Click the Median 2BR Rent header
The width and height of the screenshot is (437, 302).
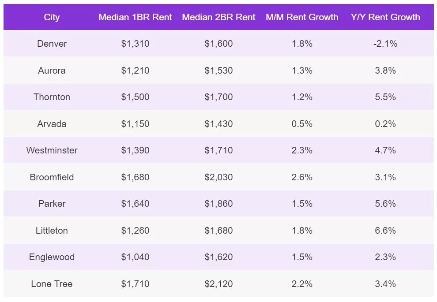(x=218, y=17)
